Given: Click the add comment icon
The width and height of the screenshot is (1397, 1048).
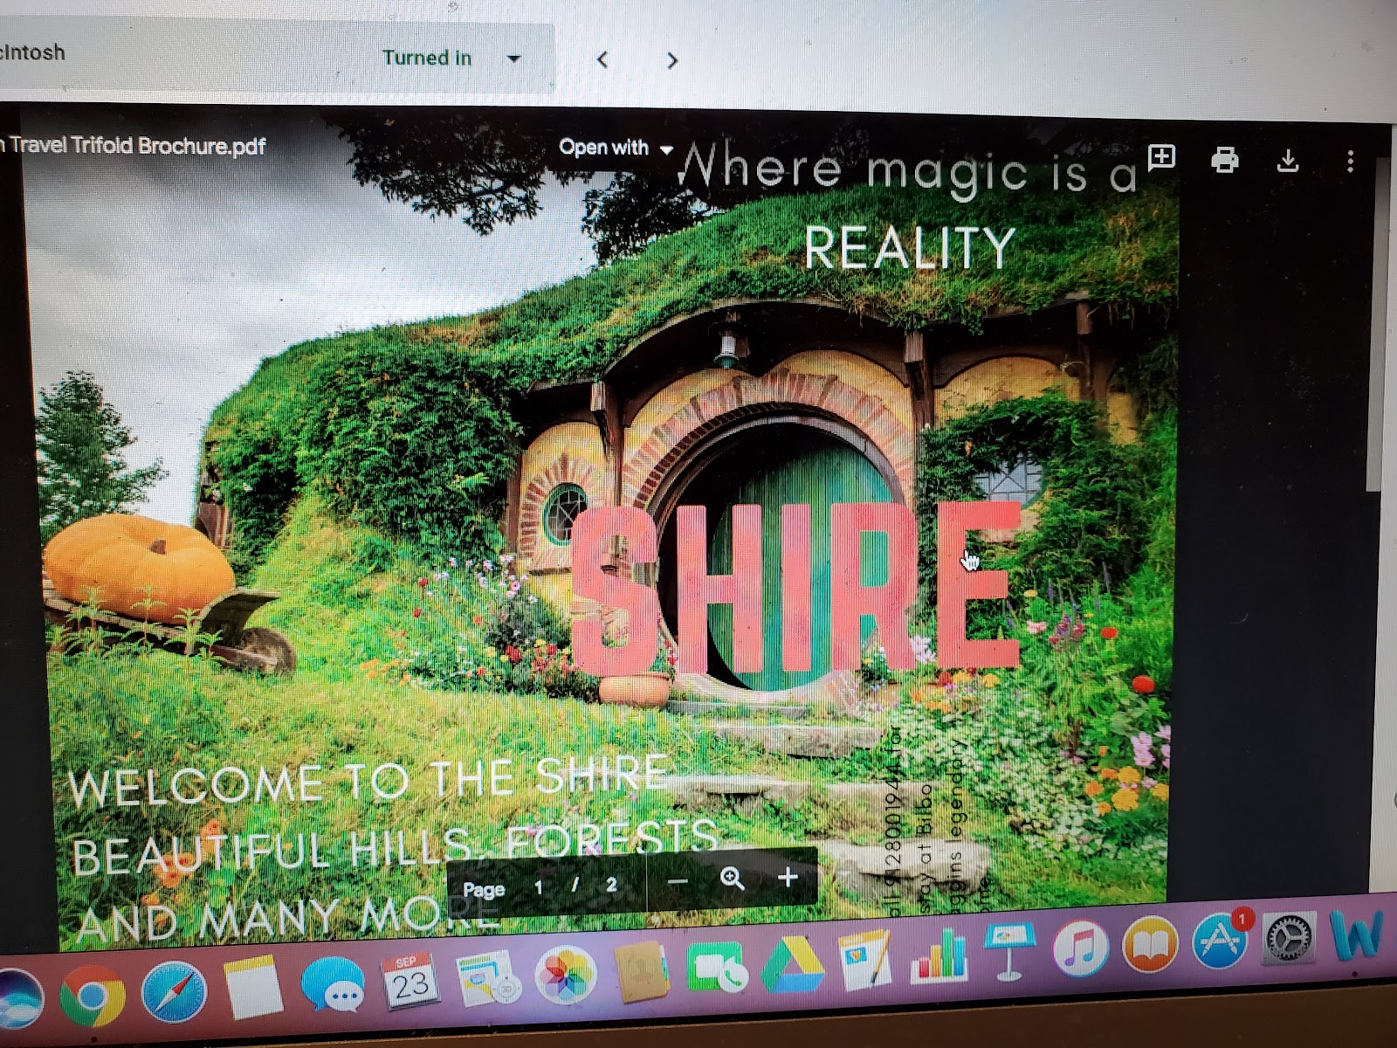Looking at the screenshot, I should pyautogui.click(x=1161, y=156).
